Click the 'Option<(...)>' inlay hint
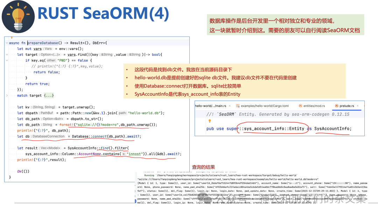Image resolution: width=378 pixels, height=214 pixels. (x=50, y=54)
